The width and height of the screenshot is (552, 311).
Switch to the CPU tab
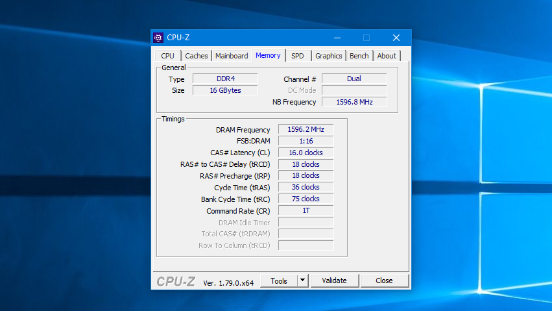click(x=167, y=56)
